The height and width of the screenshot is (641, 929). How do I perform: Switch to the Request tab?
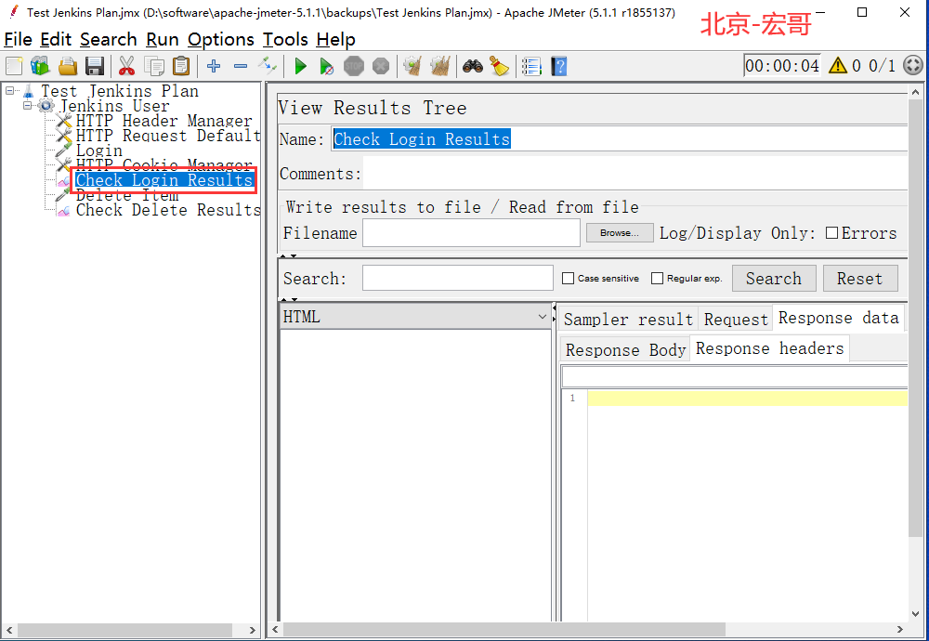[x=736, y=320]
